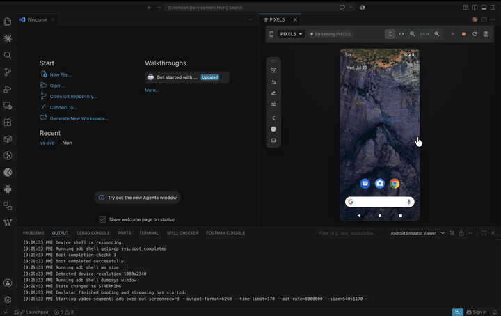Rotate the emulator device left

tap(273, 82)
